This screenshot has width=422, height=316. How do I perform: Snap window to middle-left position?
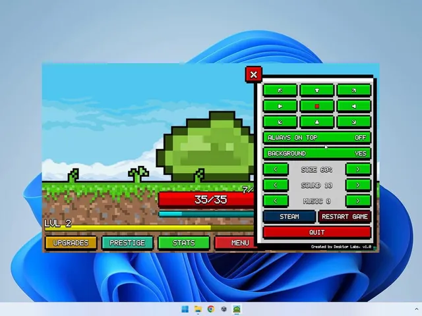280,106
